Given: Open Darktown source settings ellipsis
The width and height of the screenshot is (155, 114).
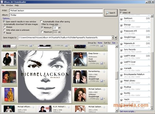Looking at the screenshot, I should [x=149, y=22].
